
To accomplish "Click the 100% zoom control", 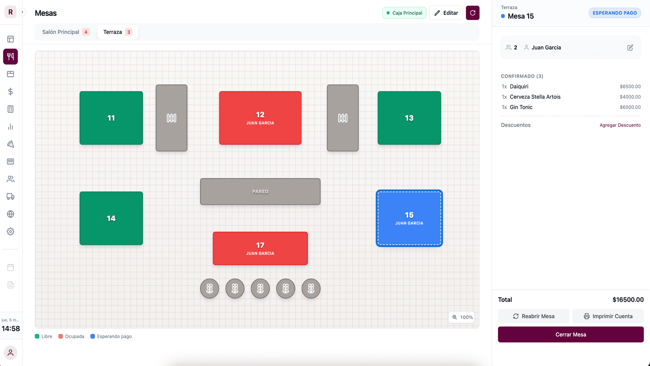I will click(461, 317).
